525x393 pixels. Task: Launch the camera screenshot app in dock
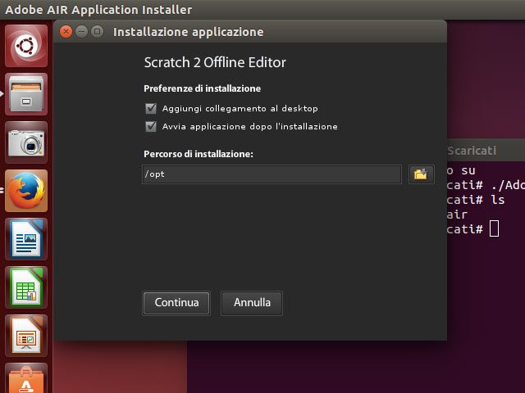tap(26, 142)
